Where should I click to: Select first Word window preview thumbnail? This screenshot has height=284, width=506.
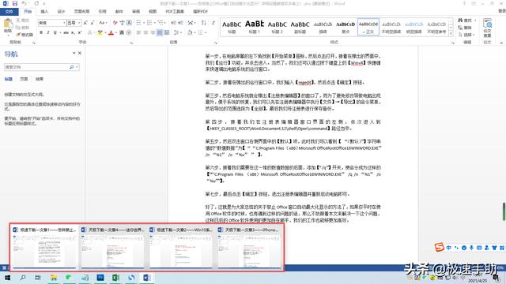coord(44,247)
